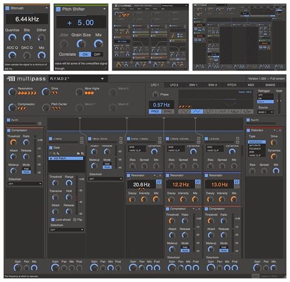The height and width of the screenshot is (282, 290).
Task: Open the small Multipass plugin thumbnail
Action: [x=239, y=37]
